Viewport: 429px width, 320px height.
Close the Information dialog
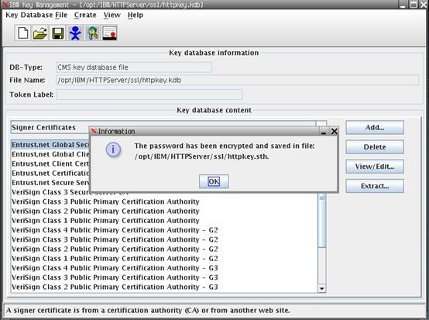click(334, 132)
